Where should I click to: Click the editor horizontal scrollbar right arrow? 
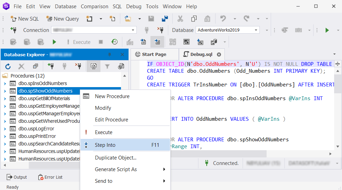(330, 154)
